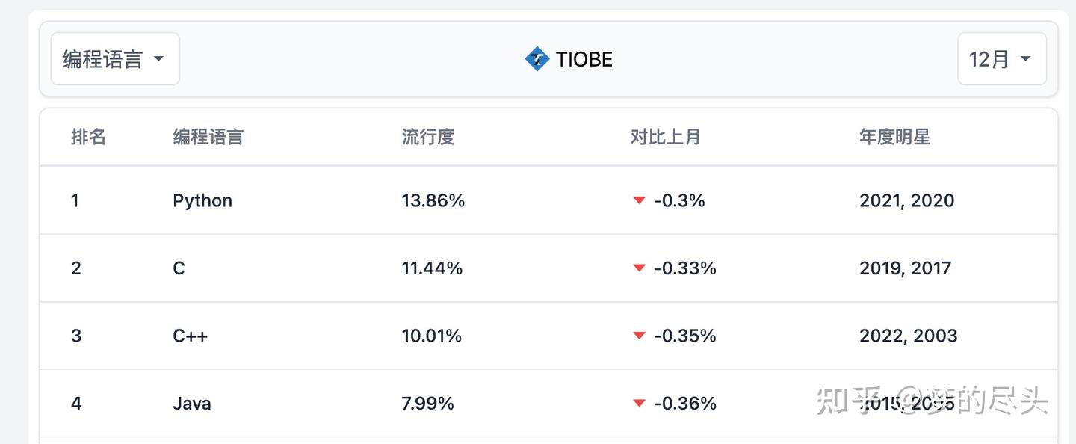The width and height of the screenshot is (1076, 444).
Task: Click Python's 13.86% popularity value
Action: pos(433,200)
